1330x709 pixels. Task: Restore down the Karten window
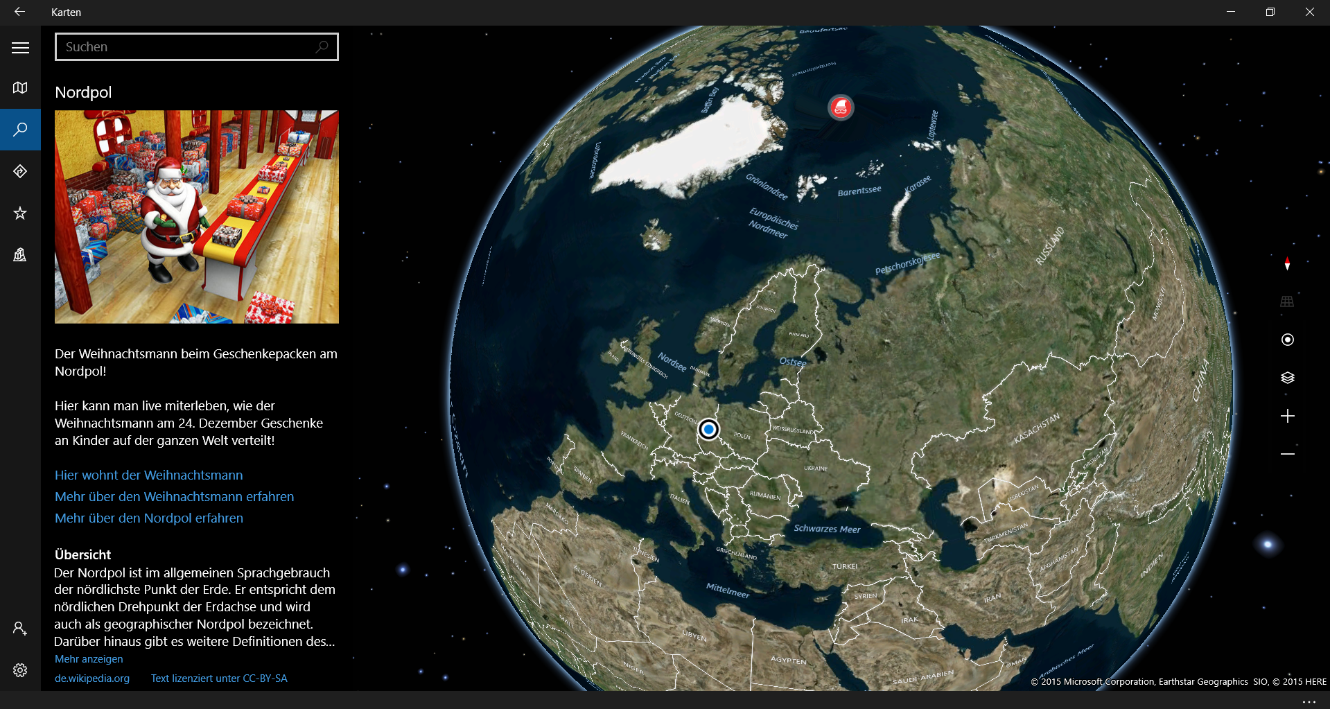(1270, 12)
